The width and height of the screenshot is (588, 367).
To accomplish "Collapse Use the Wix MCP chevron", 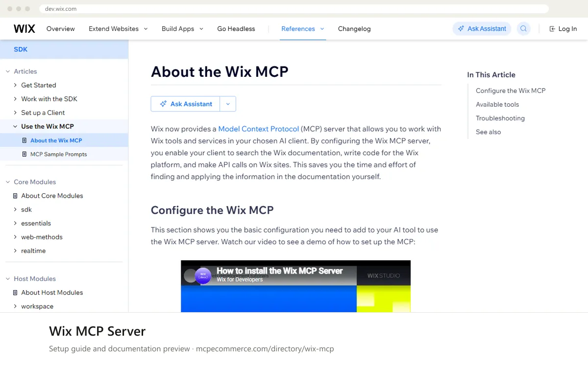I will click(15, 126).
